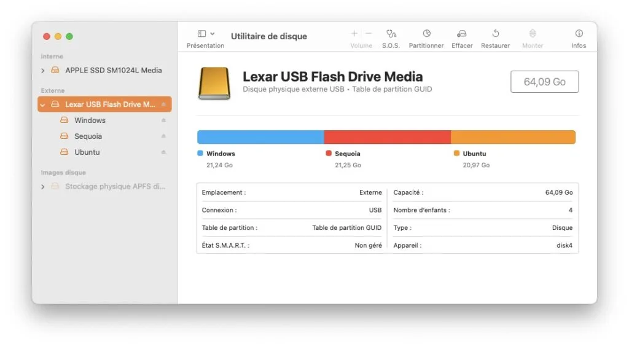629x346 pixels.
Task: Click the 64,09 Go capacity box
Action: [544, 82]
